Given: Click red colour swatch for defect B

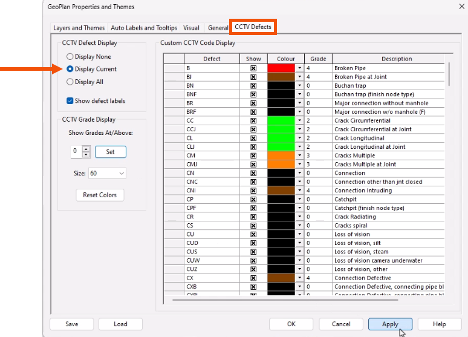Looking at the screenshot, I should pos(281,68).
